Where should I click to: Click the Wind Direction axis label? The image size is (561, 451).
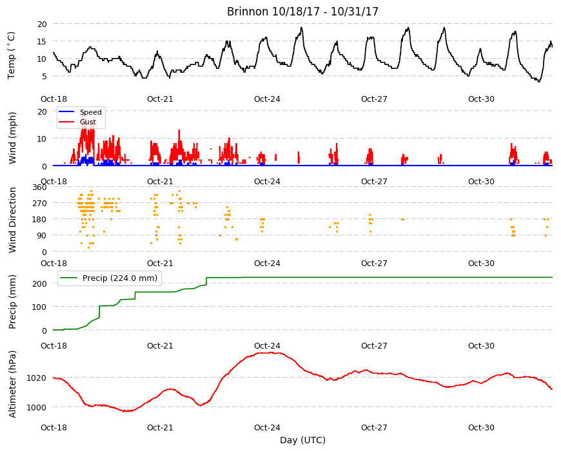(12, 220)
